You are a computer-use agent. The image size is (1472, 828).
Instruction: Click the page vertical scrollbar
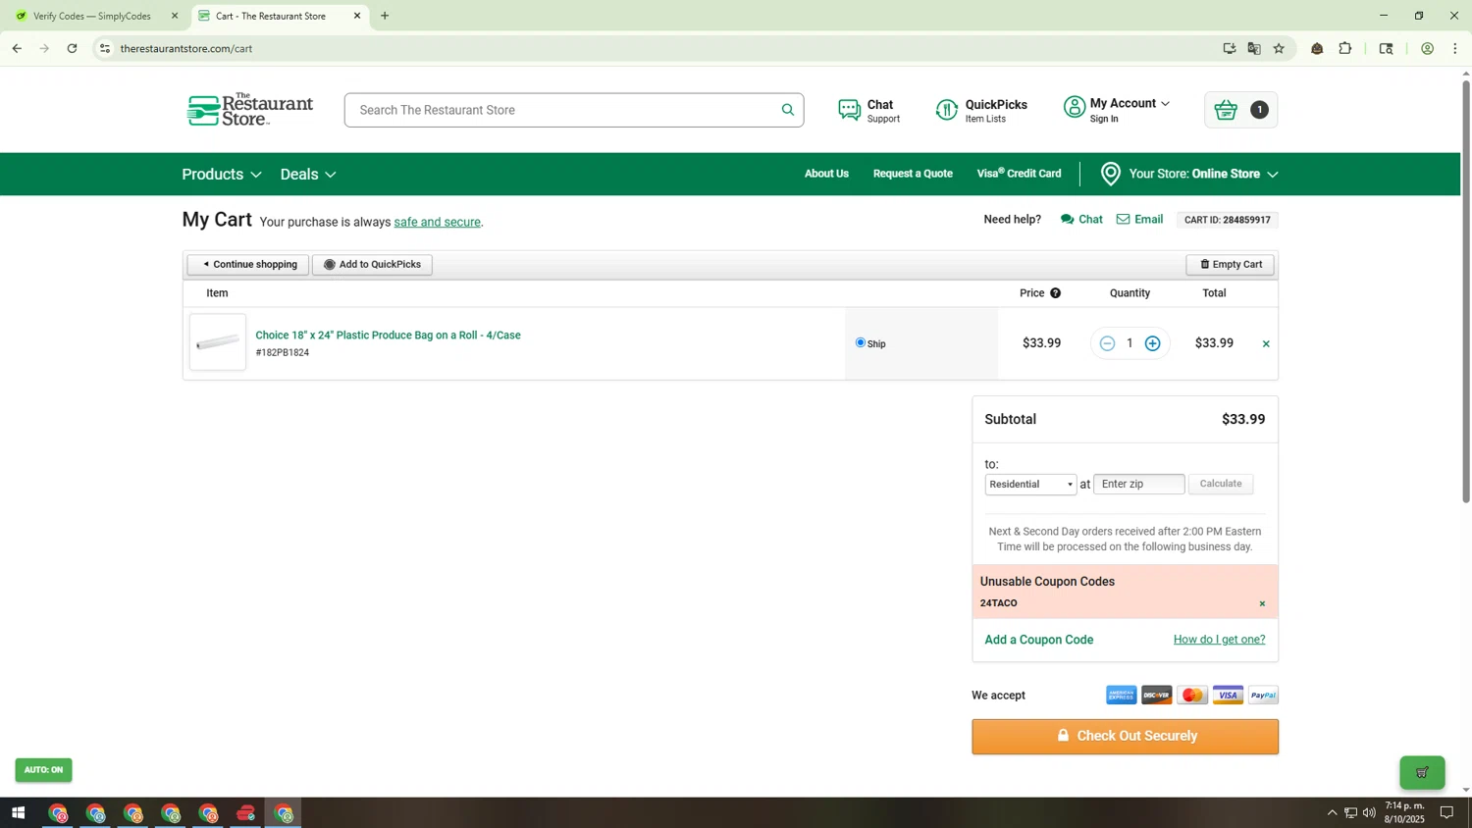[x=1466, y=292]
